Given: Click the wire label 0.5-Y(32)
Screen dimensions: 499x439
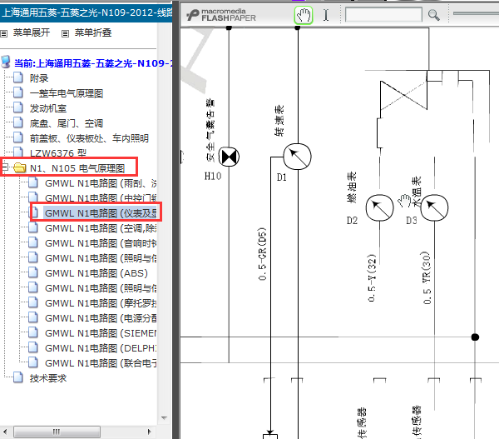Looking at the screenshot, I should [x=372, y=277].
